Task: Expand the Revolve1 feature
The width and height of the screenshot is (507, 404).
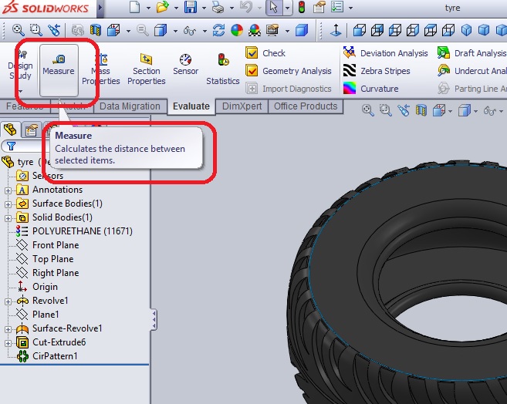Action: tap(8, 301)
